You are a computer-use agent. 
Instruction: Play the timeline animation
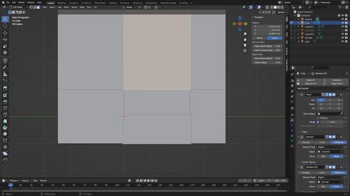pyautogui.click(x=148, y=181)
